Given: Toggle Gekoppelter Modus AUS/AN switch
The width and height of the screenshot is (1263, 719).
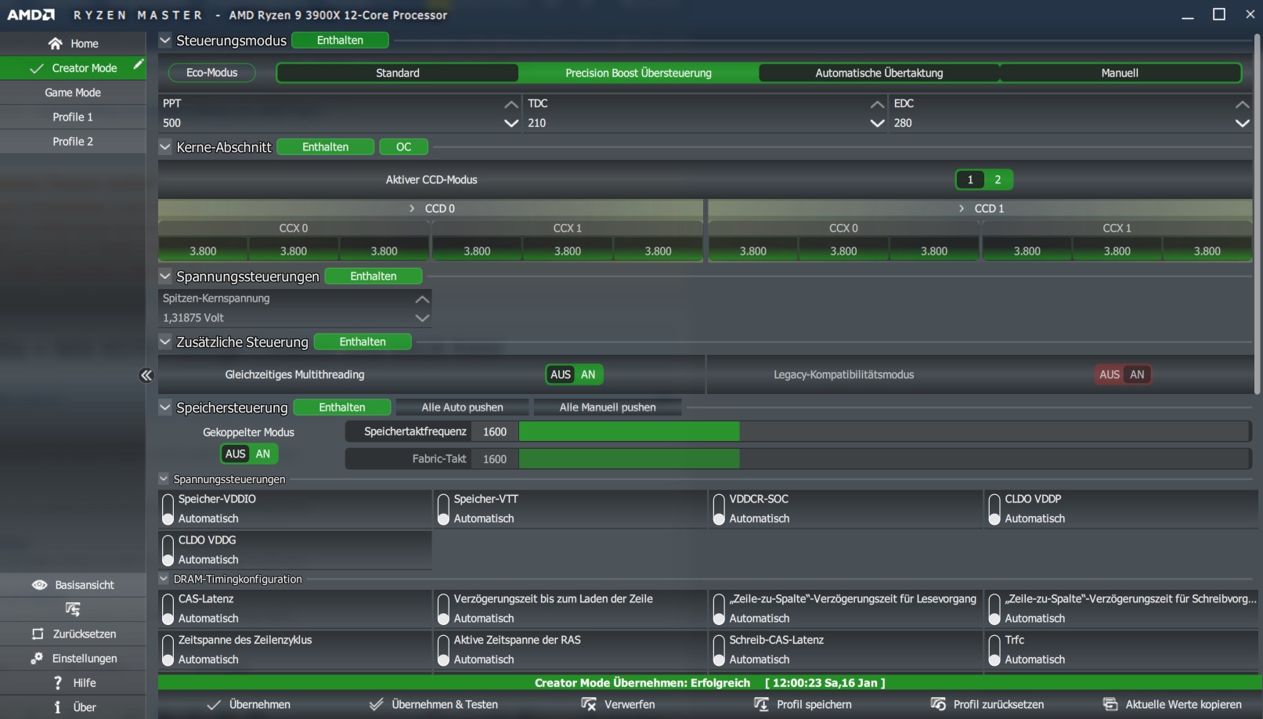Looking at the screenshot, I should 249,453.
